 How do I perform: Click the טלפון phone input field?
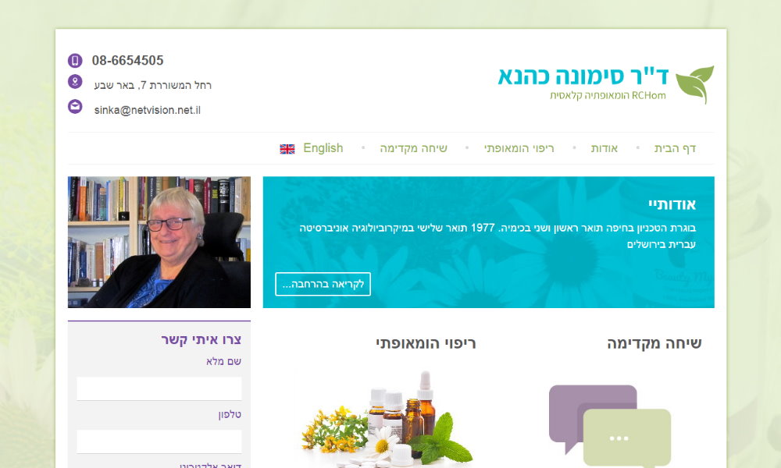159,441
